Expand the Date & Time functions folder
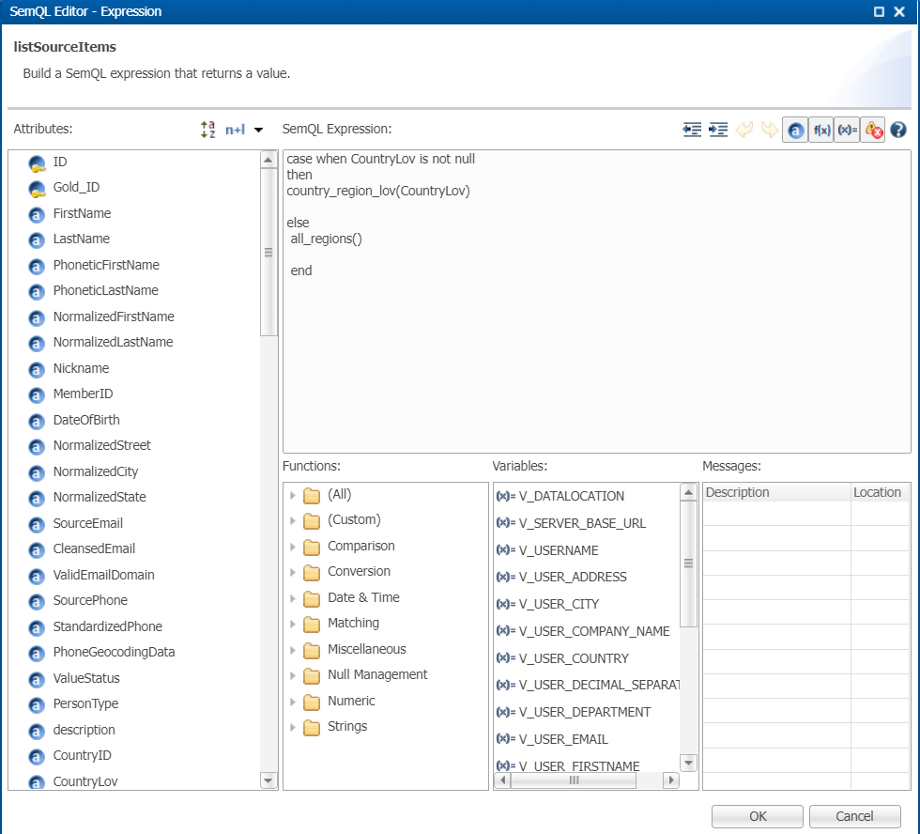The image size is (920, 834). (293, 598)
